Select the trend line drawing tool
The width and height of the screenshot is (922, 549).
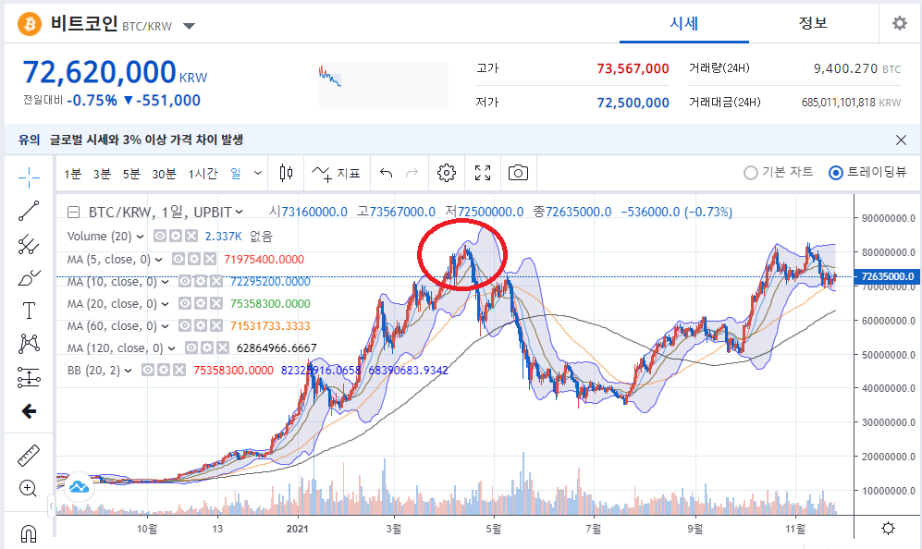29,211
